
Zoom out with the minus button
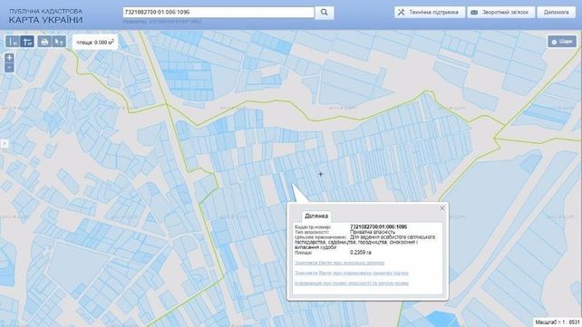coord(9,67)
